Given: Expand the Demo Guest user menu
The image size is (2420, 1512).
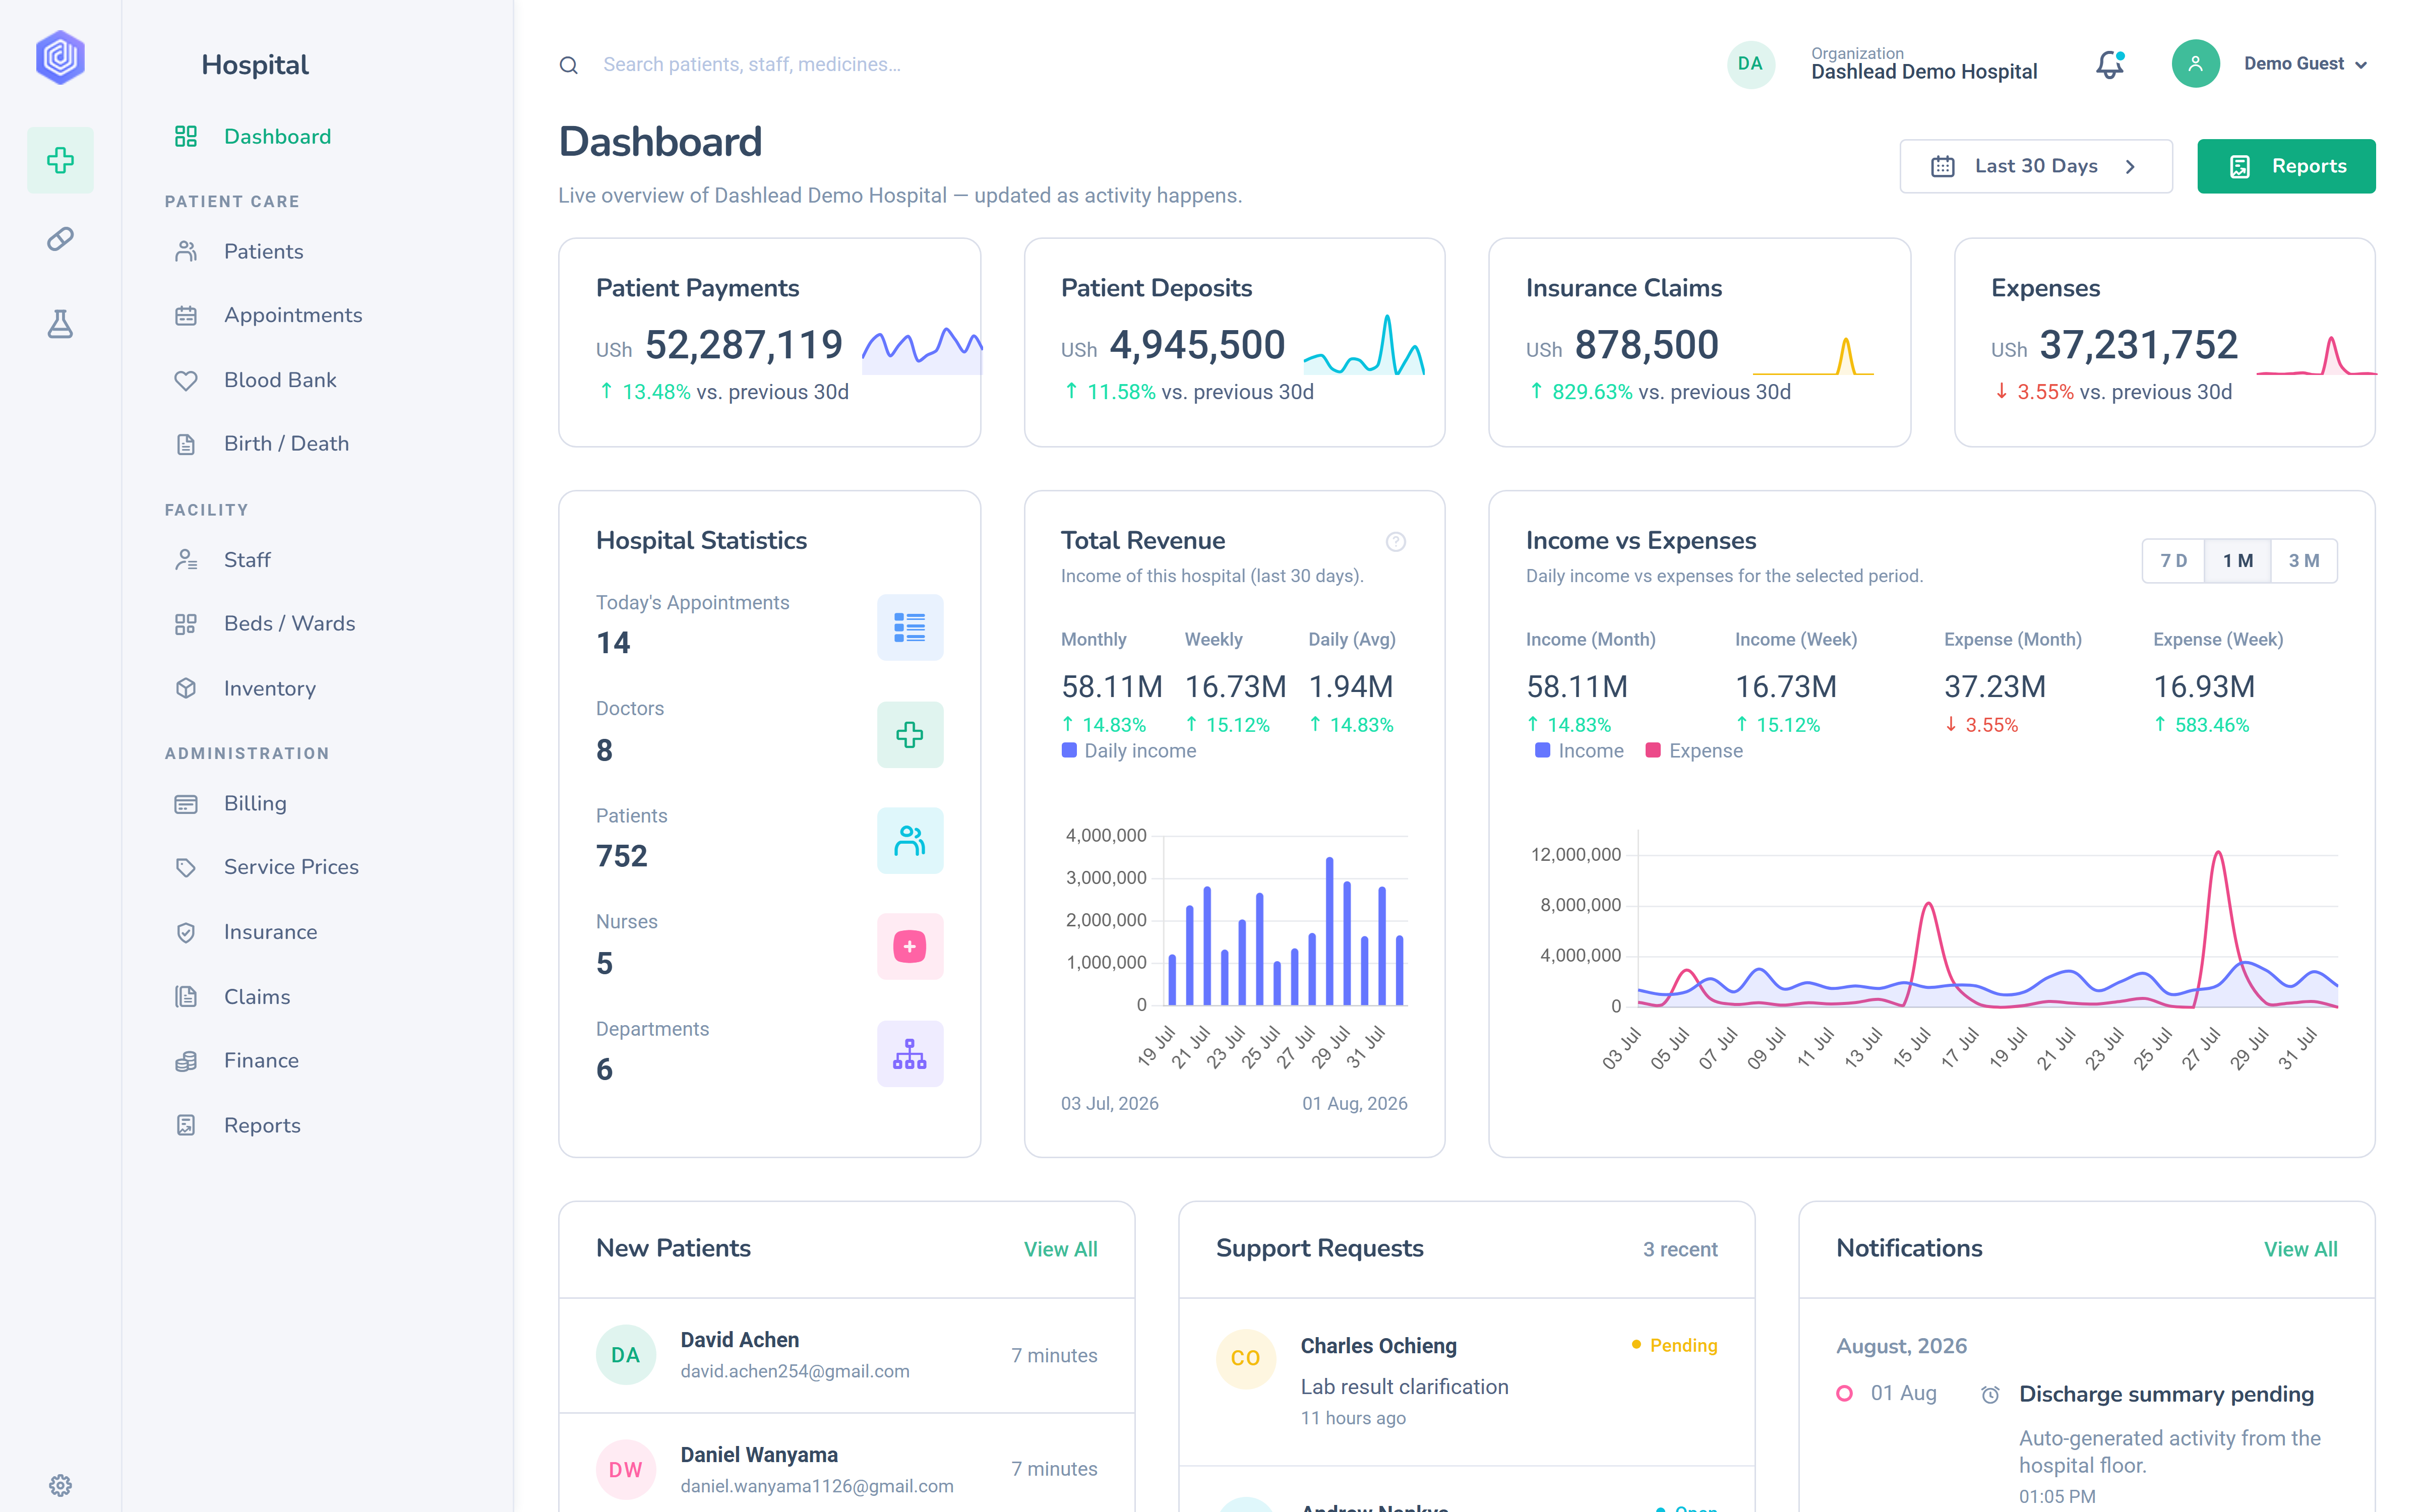Looking at the screenshot, I should [x=2305, y=64].
